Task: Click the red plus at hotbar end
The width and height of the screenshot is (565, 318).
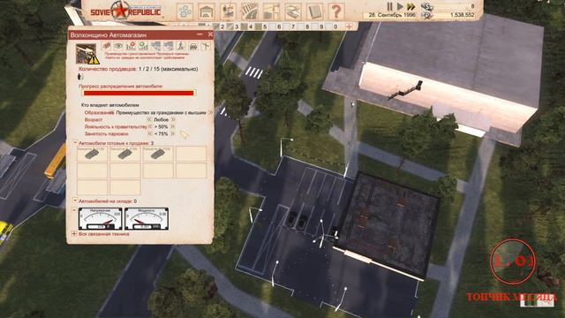Action: (x=349, y=26)
